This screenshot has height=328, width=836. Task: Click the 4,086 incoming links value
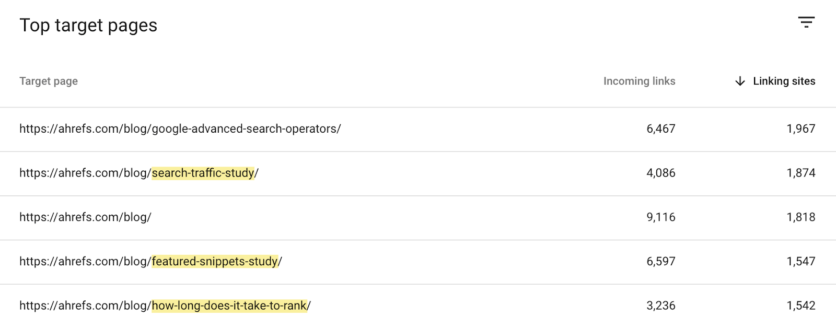[660, 173]
